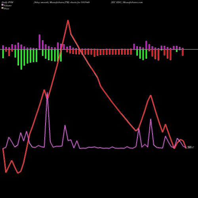
Task: Click the magenta Volume legend swatch
Action: (2, 5)
